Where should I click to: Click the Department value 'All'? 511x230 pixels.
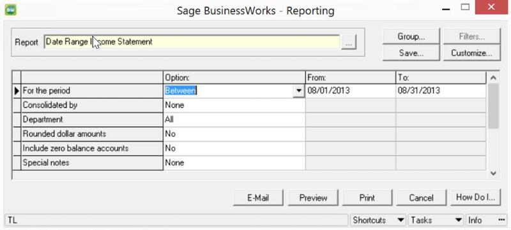(x=234, y=120)
